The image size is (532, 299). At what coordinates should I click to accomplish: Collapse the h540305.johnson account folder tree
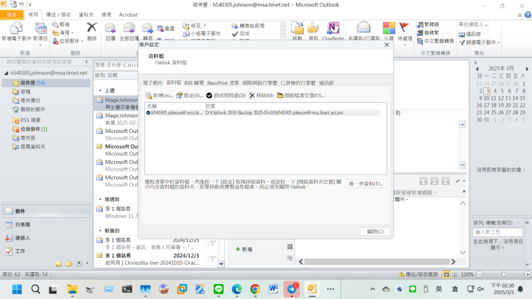pos(6,73)
